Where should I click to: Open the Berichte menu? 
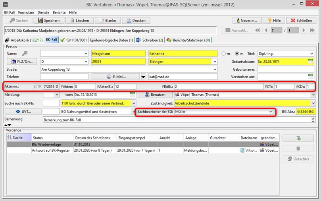click(x=59, y=12)
